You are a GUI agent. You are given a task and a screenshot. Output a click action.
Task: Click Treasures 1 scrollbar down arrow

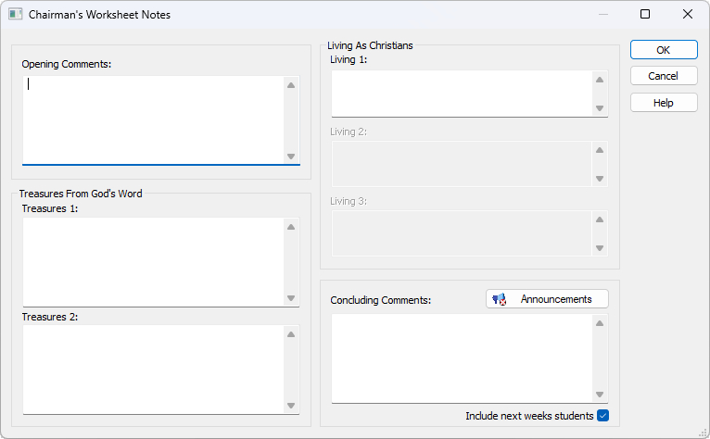pyautogui.click(x=291, y=298)
